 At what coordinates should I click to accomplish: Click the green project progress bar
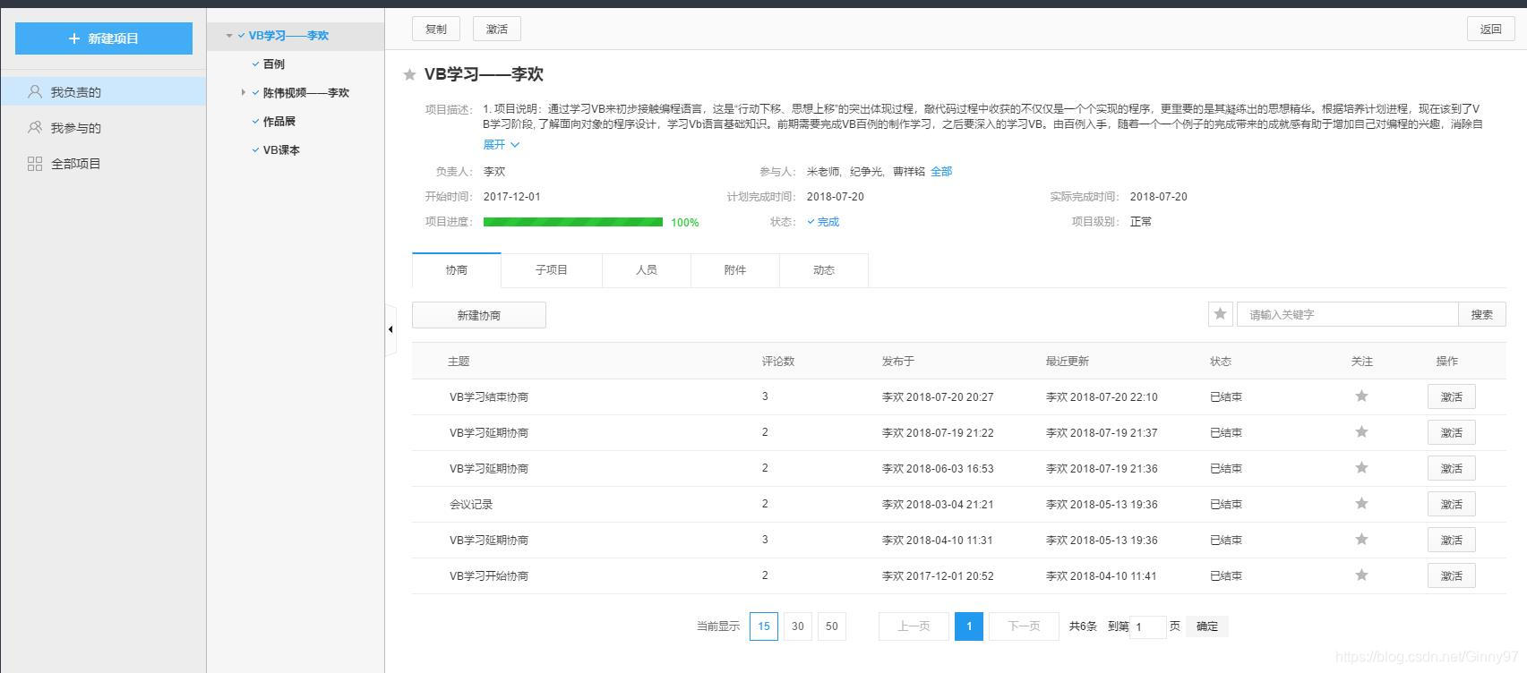pos(573,222)
